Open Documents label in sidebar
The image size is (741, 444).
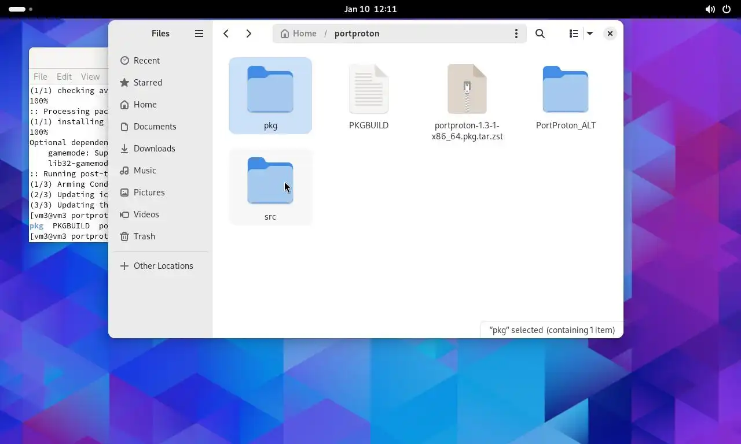tap(155, 127)
